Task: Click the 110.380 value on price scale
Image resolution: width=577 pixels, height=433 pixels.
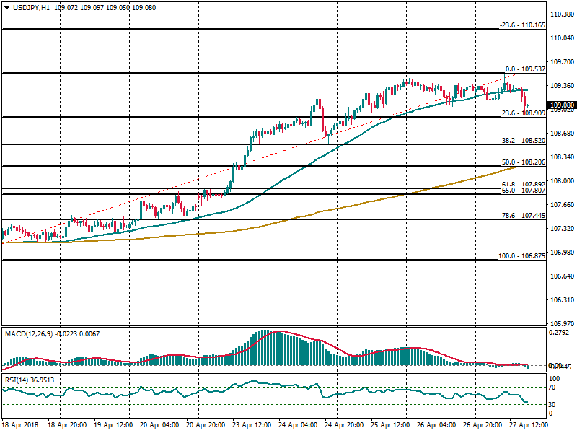Action: tap(563, 14)
